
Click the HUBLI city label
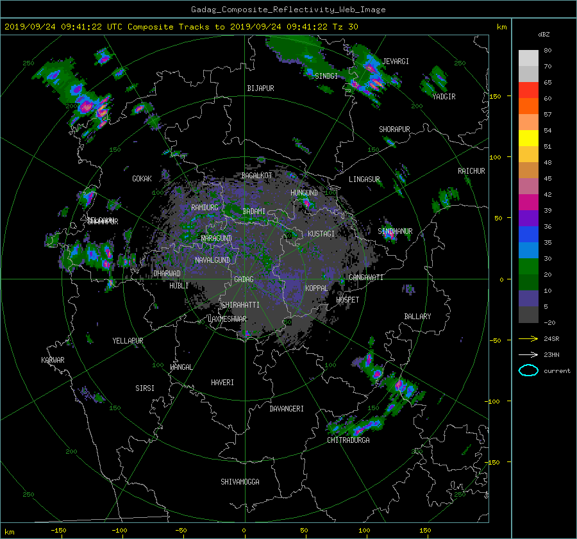(179, 286)
